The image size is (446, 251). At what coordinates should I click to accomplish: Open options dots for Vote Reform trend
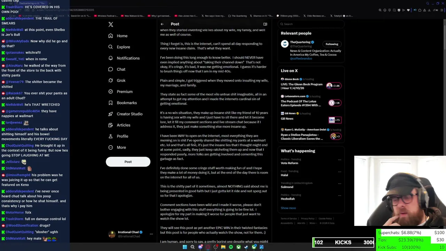(340, 160)
